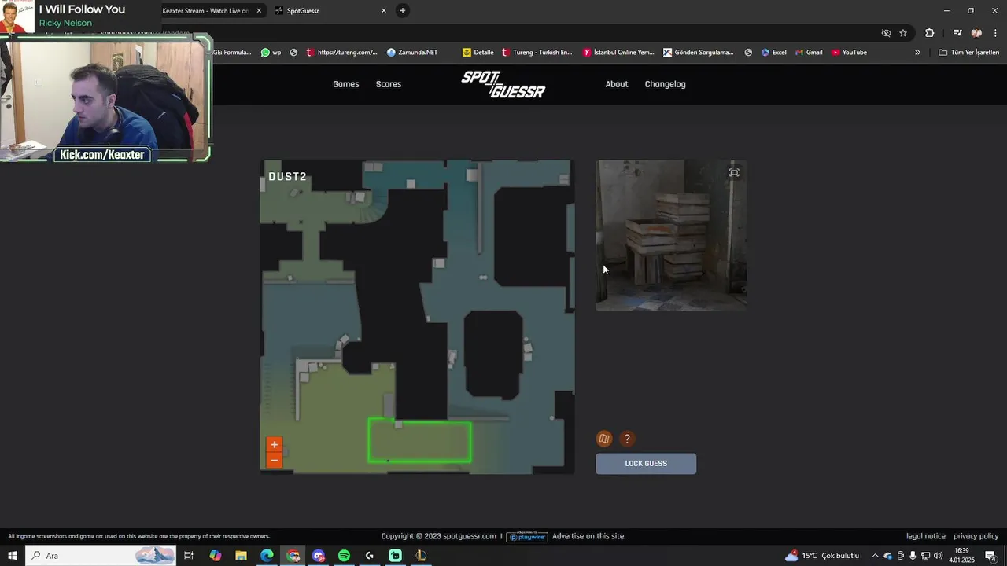Click the Dust2 map view

pyautogui.click(x=417, y=317)
